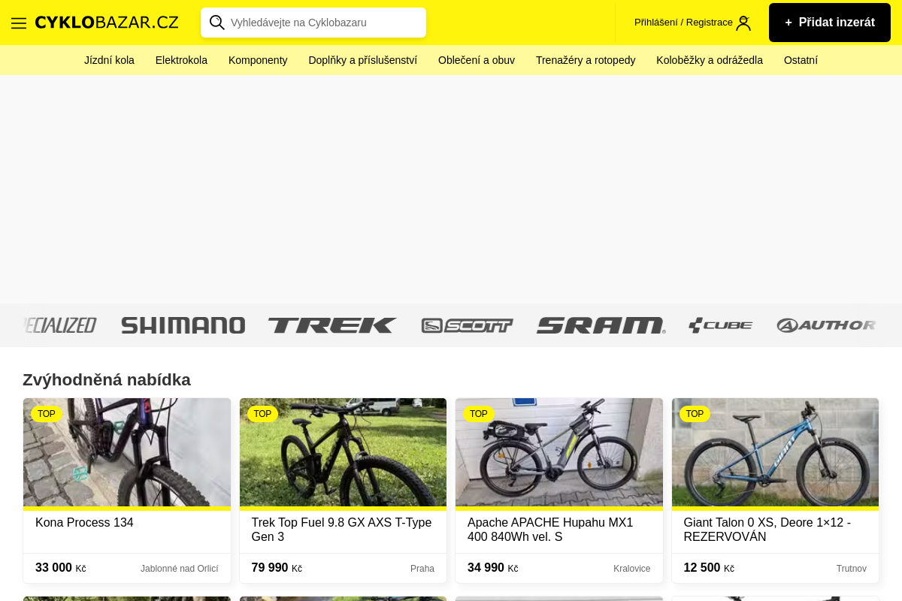Open the Trek brand logo
The width and height of the screenshot is (902, 601).
click(332, 325)
